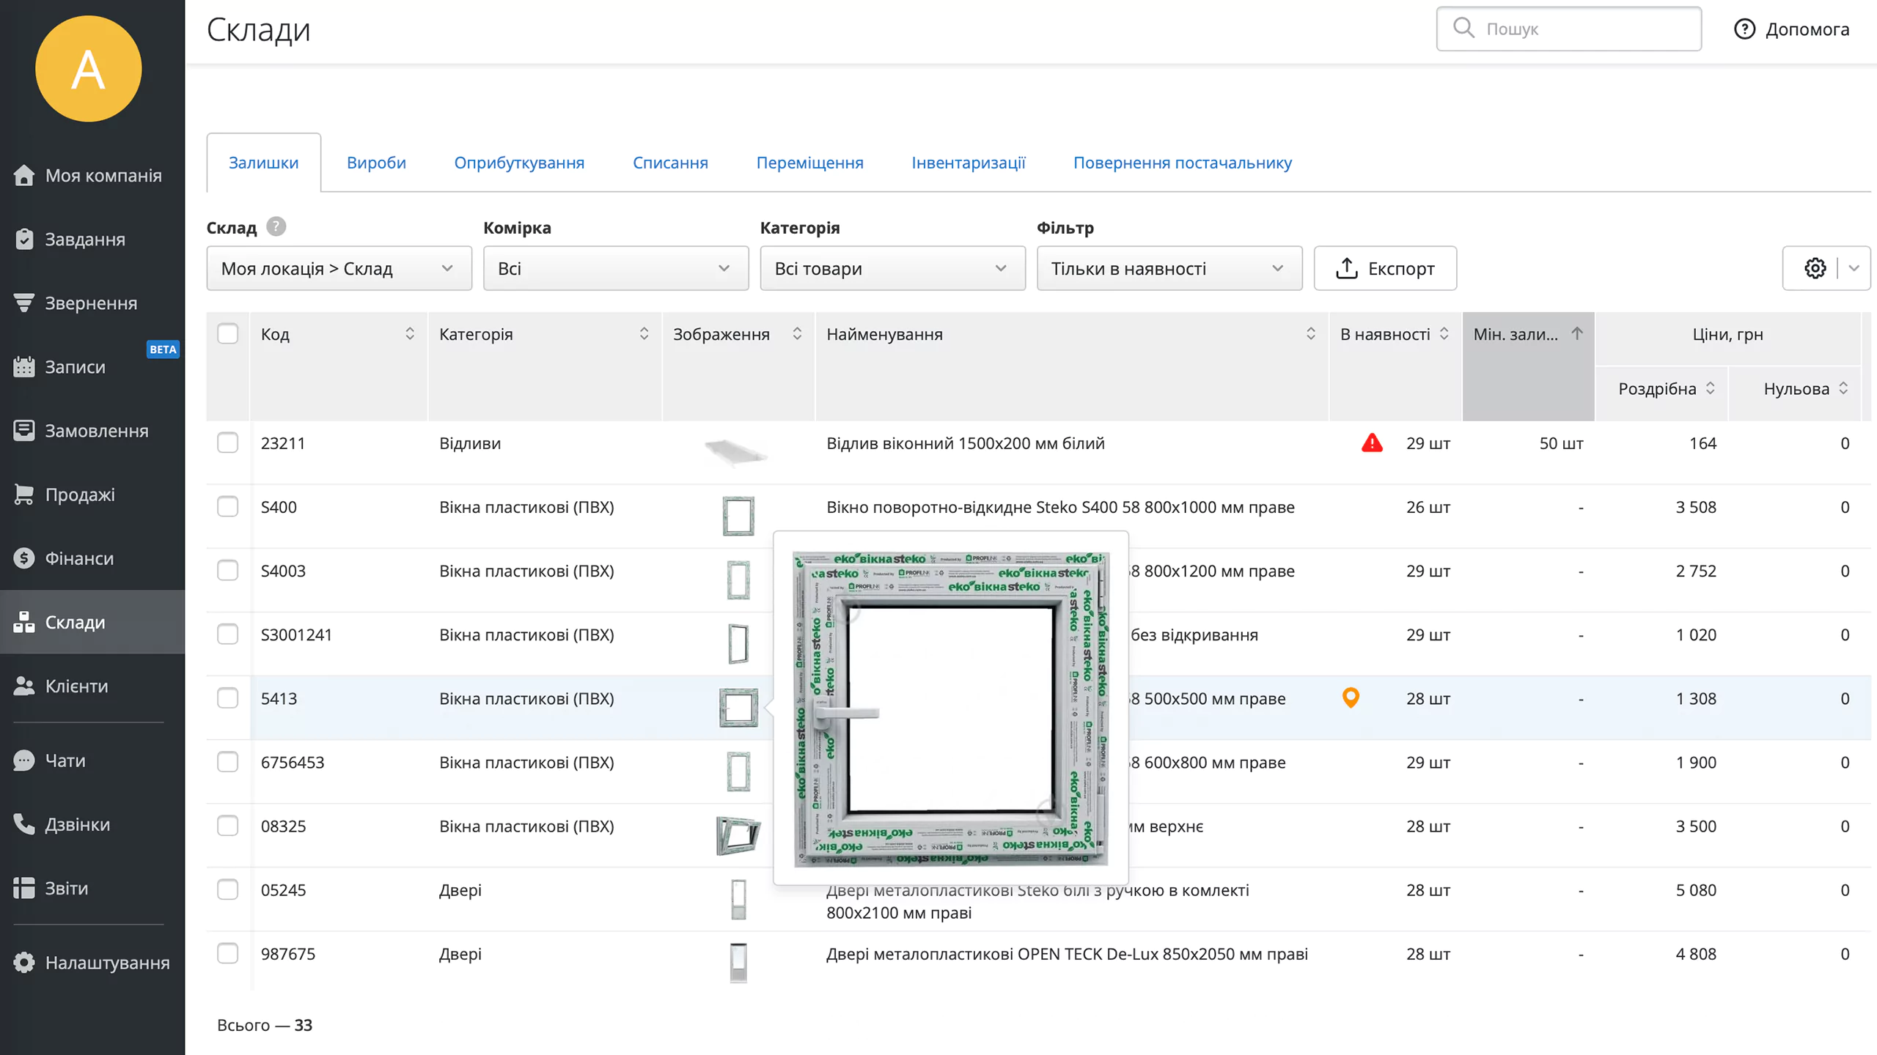
Task: Select checkbox for item 23211
Action: point(228,443)
